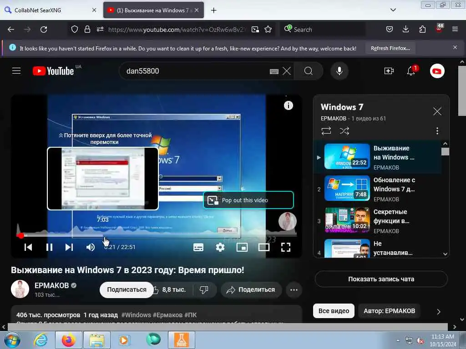Viewport: 466px width, 349px height.
Task: Focus the Firefox Search box
Action: (323, 30)
